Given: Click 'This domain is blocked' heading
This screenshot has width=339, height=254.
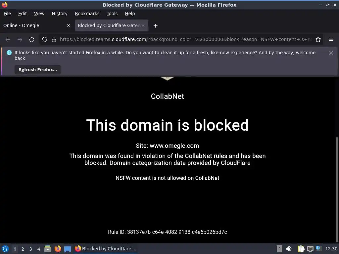Looking at the screenshot, I should click(x=167, y=125).
